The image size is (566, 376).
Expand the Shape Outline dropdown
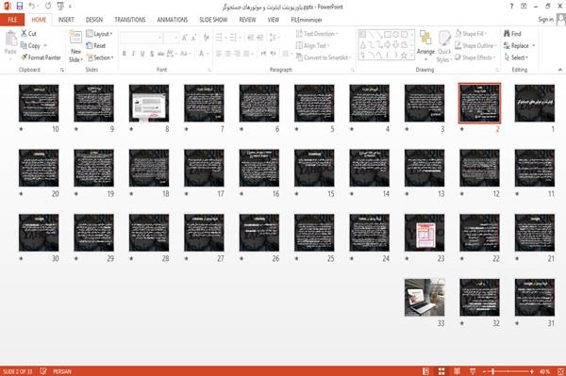(x=475, y=45)
